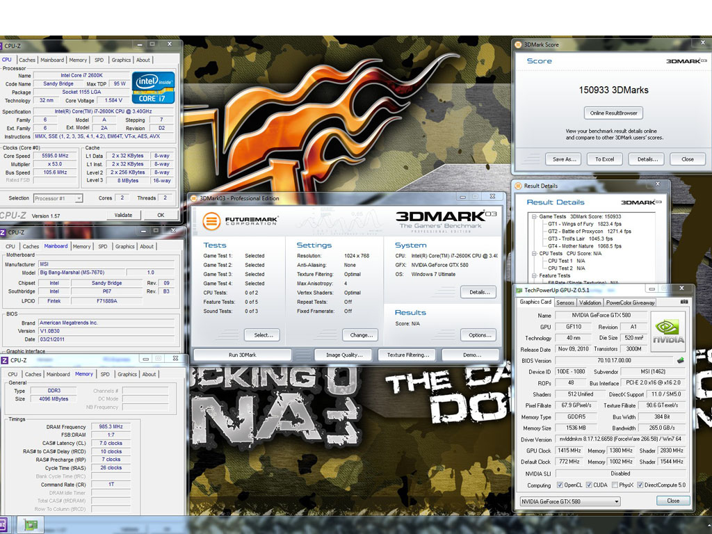Select GT1 - Wings of Fury result row
The image size is (712, 534).
[584, 224]
